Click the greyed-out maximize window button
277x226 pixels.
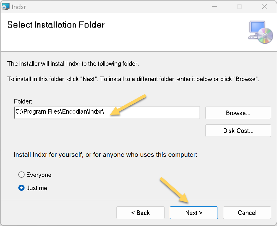(x=239, y=7)
